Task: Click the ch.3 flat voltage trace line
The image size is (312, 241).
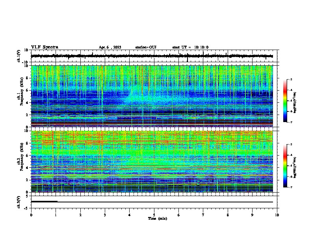Action: coord(152,202)
